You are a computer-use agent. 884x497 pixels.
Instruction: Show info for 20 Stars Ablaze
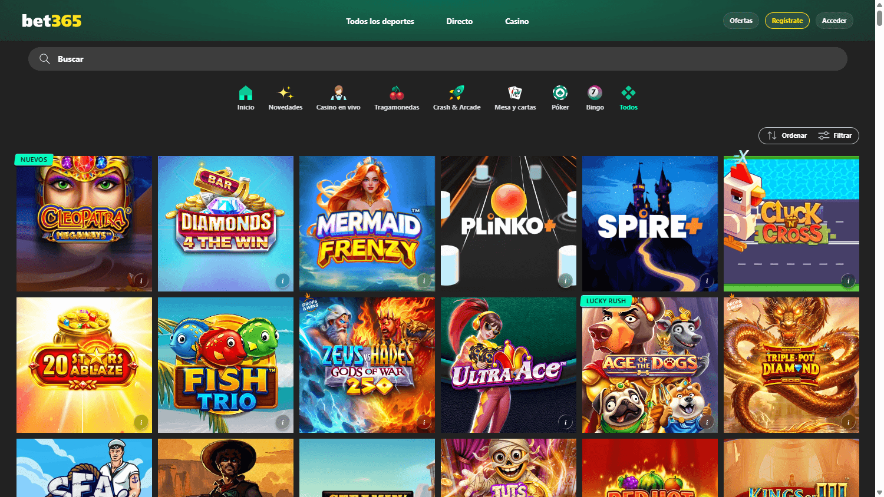click(141, 422)
